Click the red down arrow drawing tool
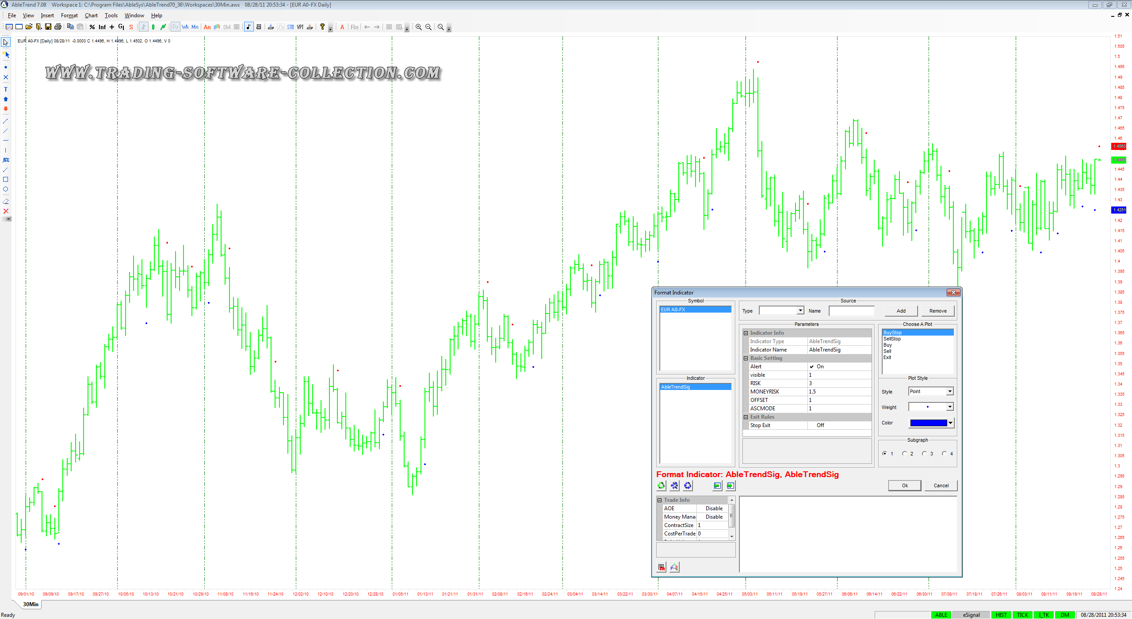The width and height of the screenshot is (1132, 619). click(6, 109)
